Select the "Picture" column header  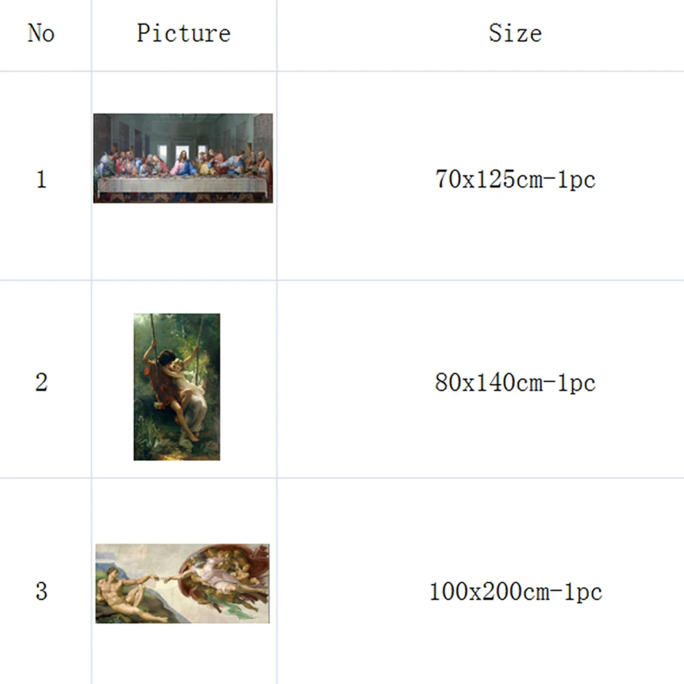tap(183, 33)
